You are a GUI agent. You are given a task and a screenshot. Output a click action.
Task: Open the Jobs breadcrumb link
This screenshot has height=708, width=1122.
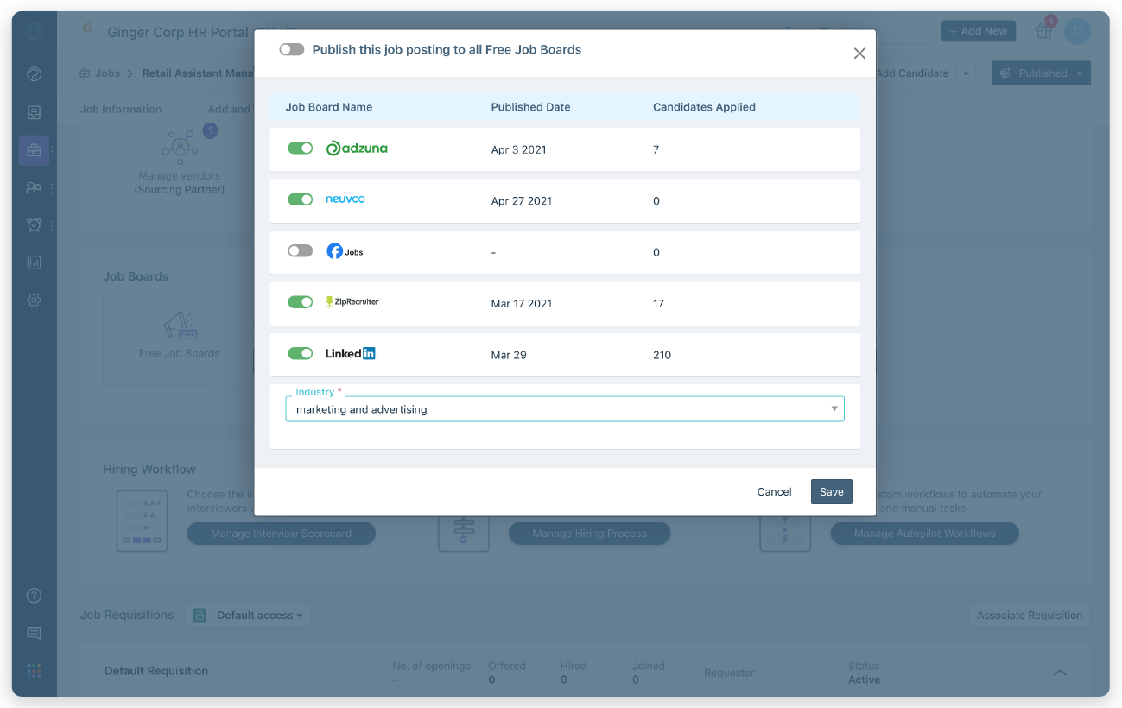(x=110, y=73)
